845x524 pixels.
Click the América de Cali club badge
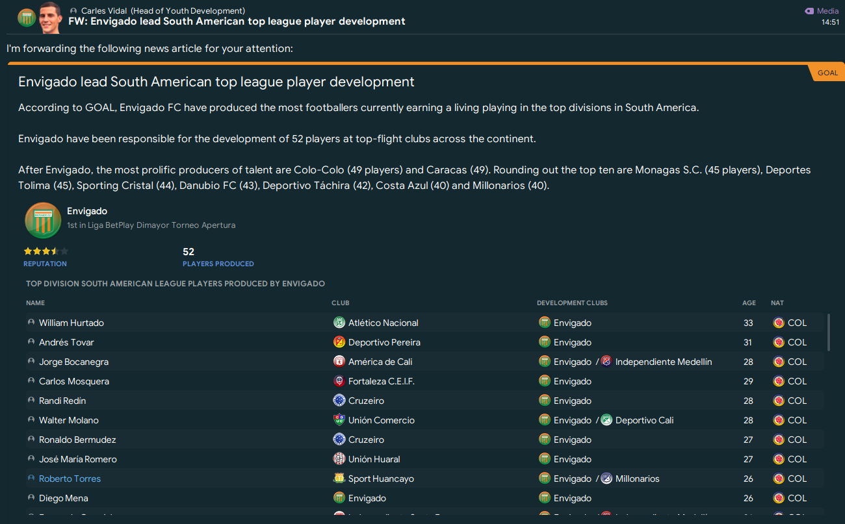pos(339,362)
